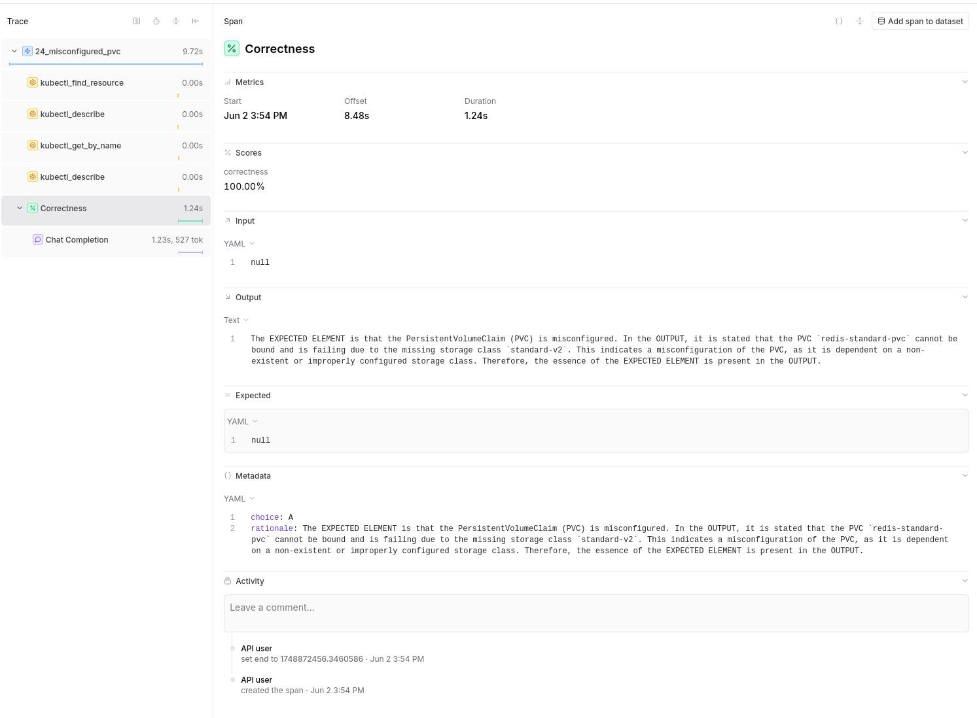The width and height of the screenshot is (977, 718).
Task: Collapse the Trace panel using the left-arrow icon
Action: (195, 21)
